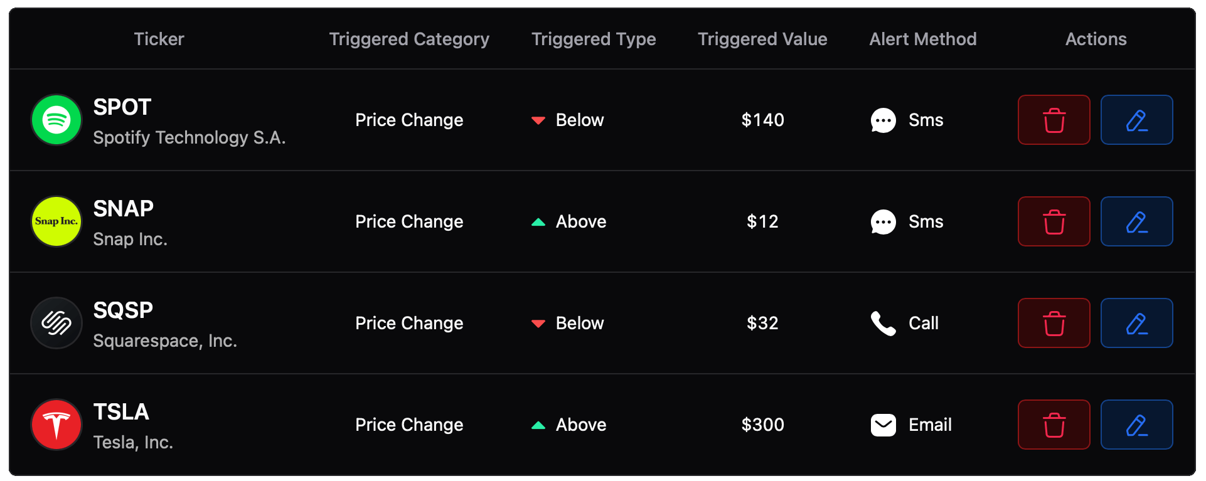The image size is (1206, 481).
Task: Click the Triggered Category column header
Action: [409, 39]
